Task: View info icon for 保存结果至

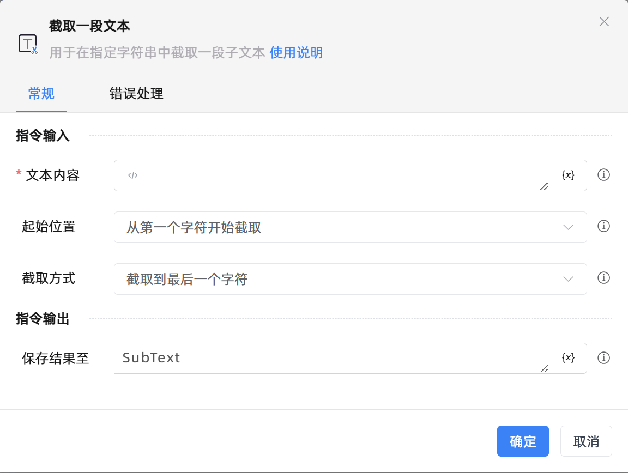Action: pyautogui.click(x=603, y=358)
